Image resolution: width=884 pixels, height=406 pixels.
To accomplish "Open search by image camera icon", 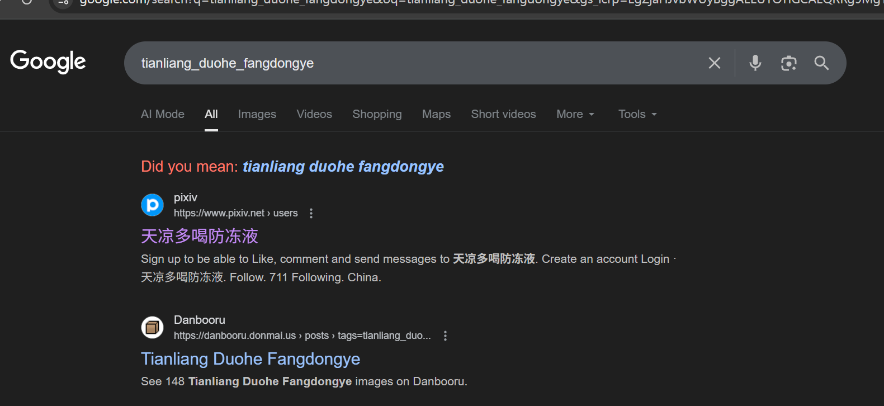I will pos(789,63).
